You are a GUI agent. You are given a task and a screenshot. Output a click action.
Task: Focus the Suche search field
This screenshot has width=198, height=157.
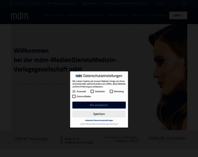[168, 3]
